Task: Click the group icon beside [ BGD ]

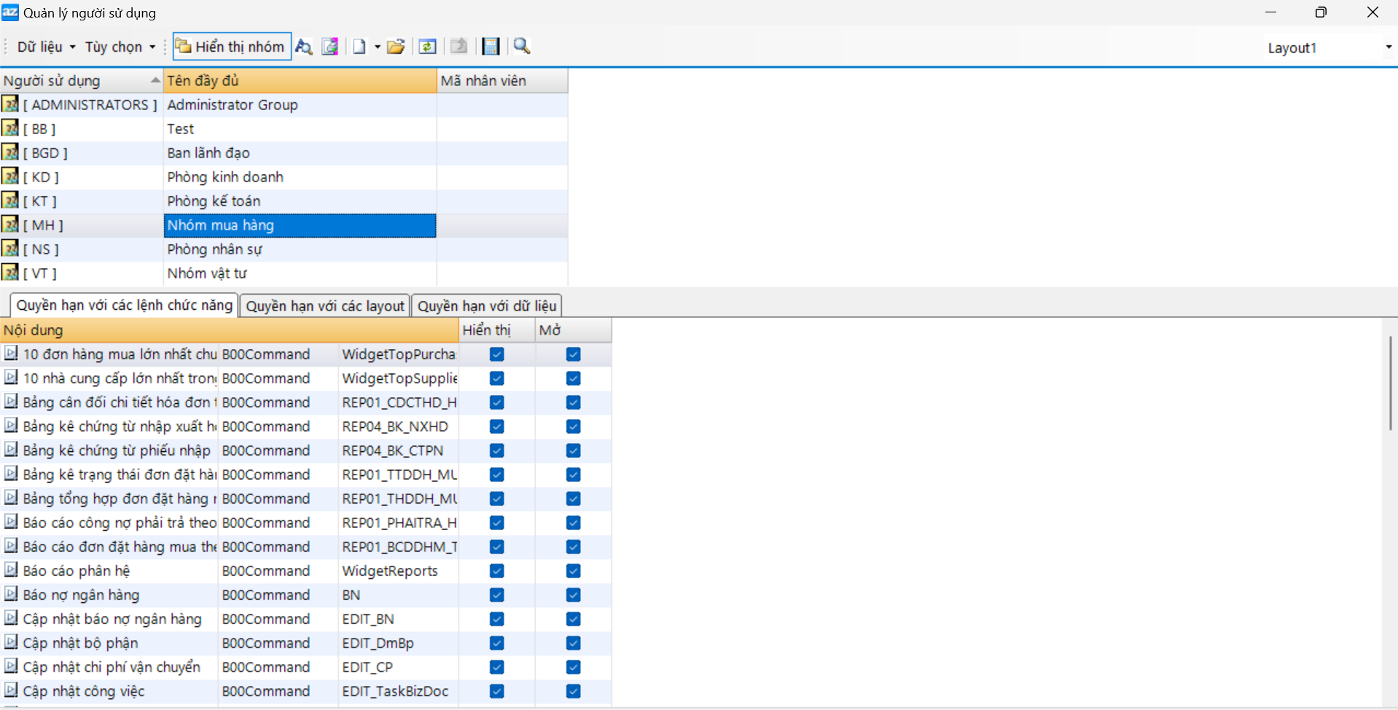Action: click(10, 152)
